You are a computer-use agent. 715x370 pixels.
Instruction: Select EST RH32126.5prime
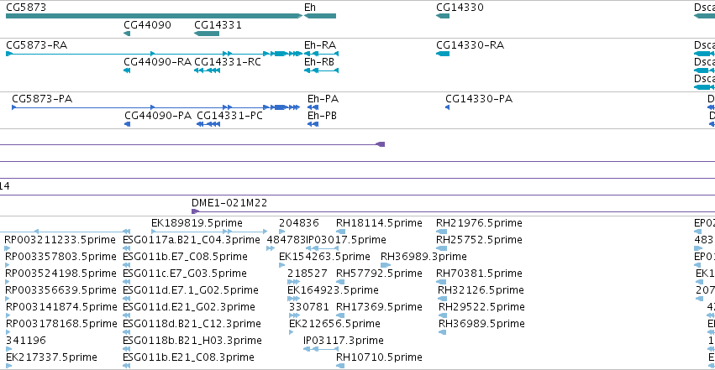click(481, 290)
